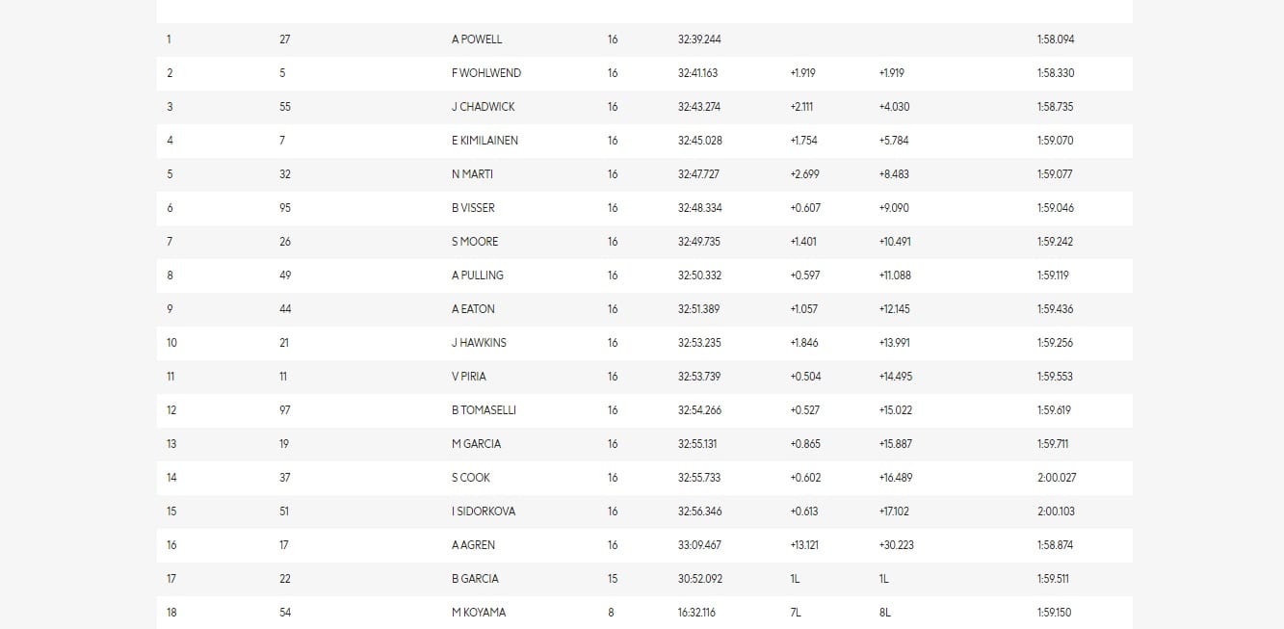Click A PULLING in the results
1284x629 pixels.
point(477,275)
